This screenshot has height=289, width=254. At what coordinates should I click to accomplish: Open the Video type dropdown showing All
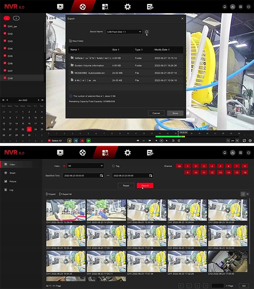[85, 166]
